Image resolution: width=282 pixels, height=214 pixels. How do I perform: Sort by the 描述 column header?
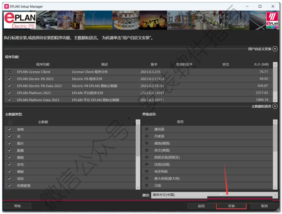[104, 64]
